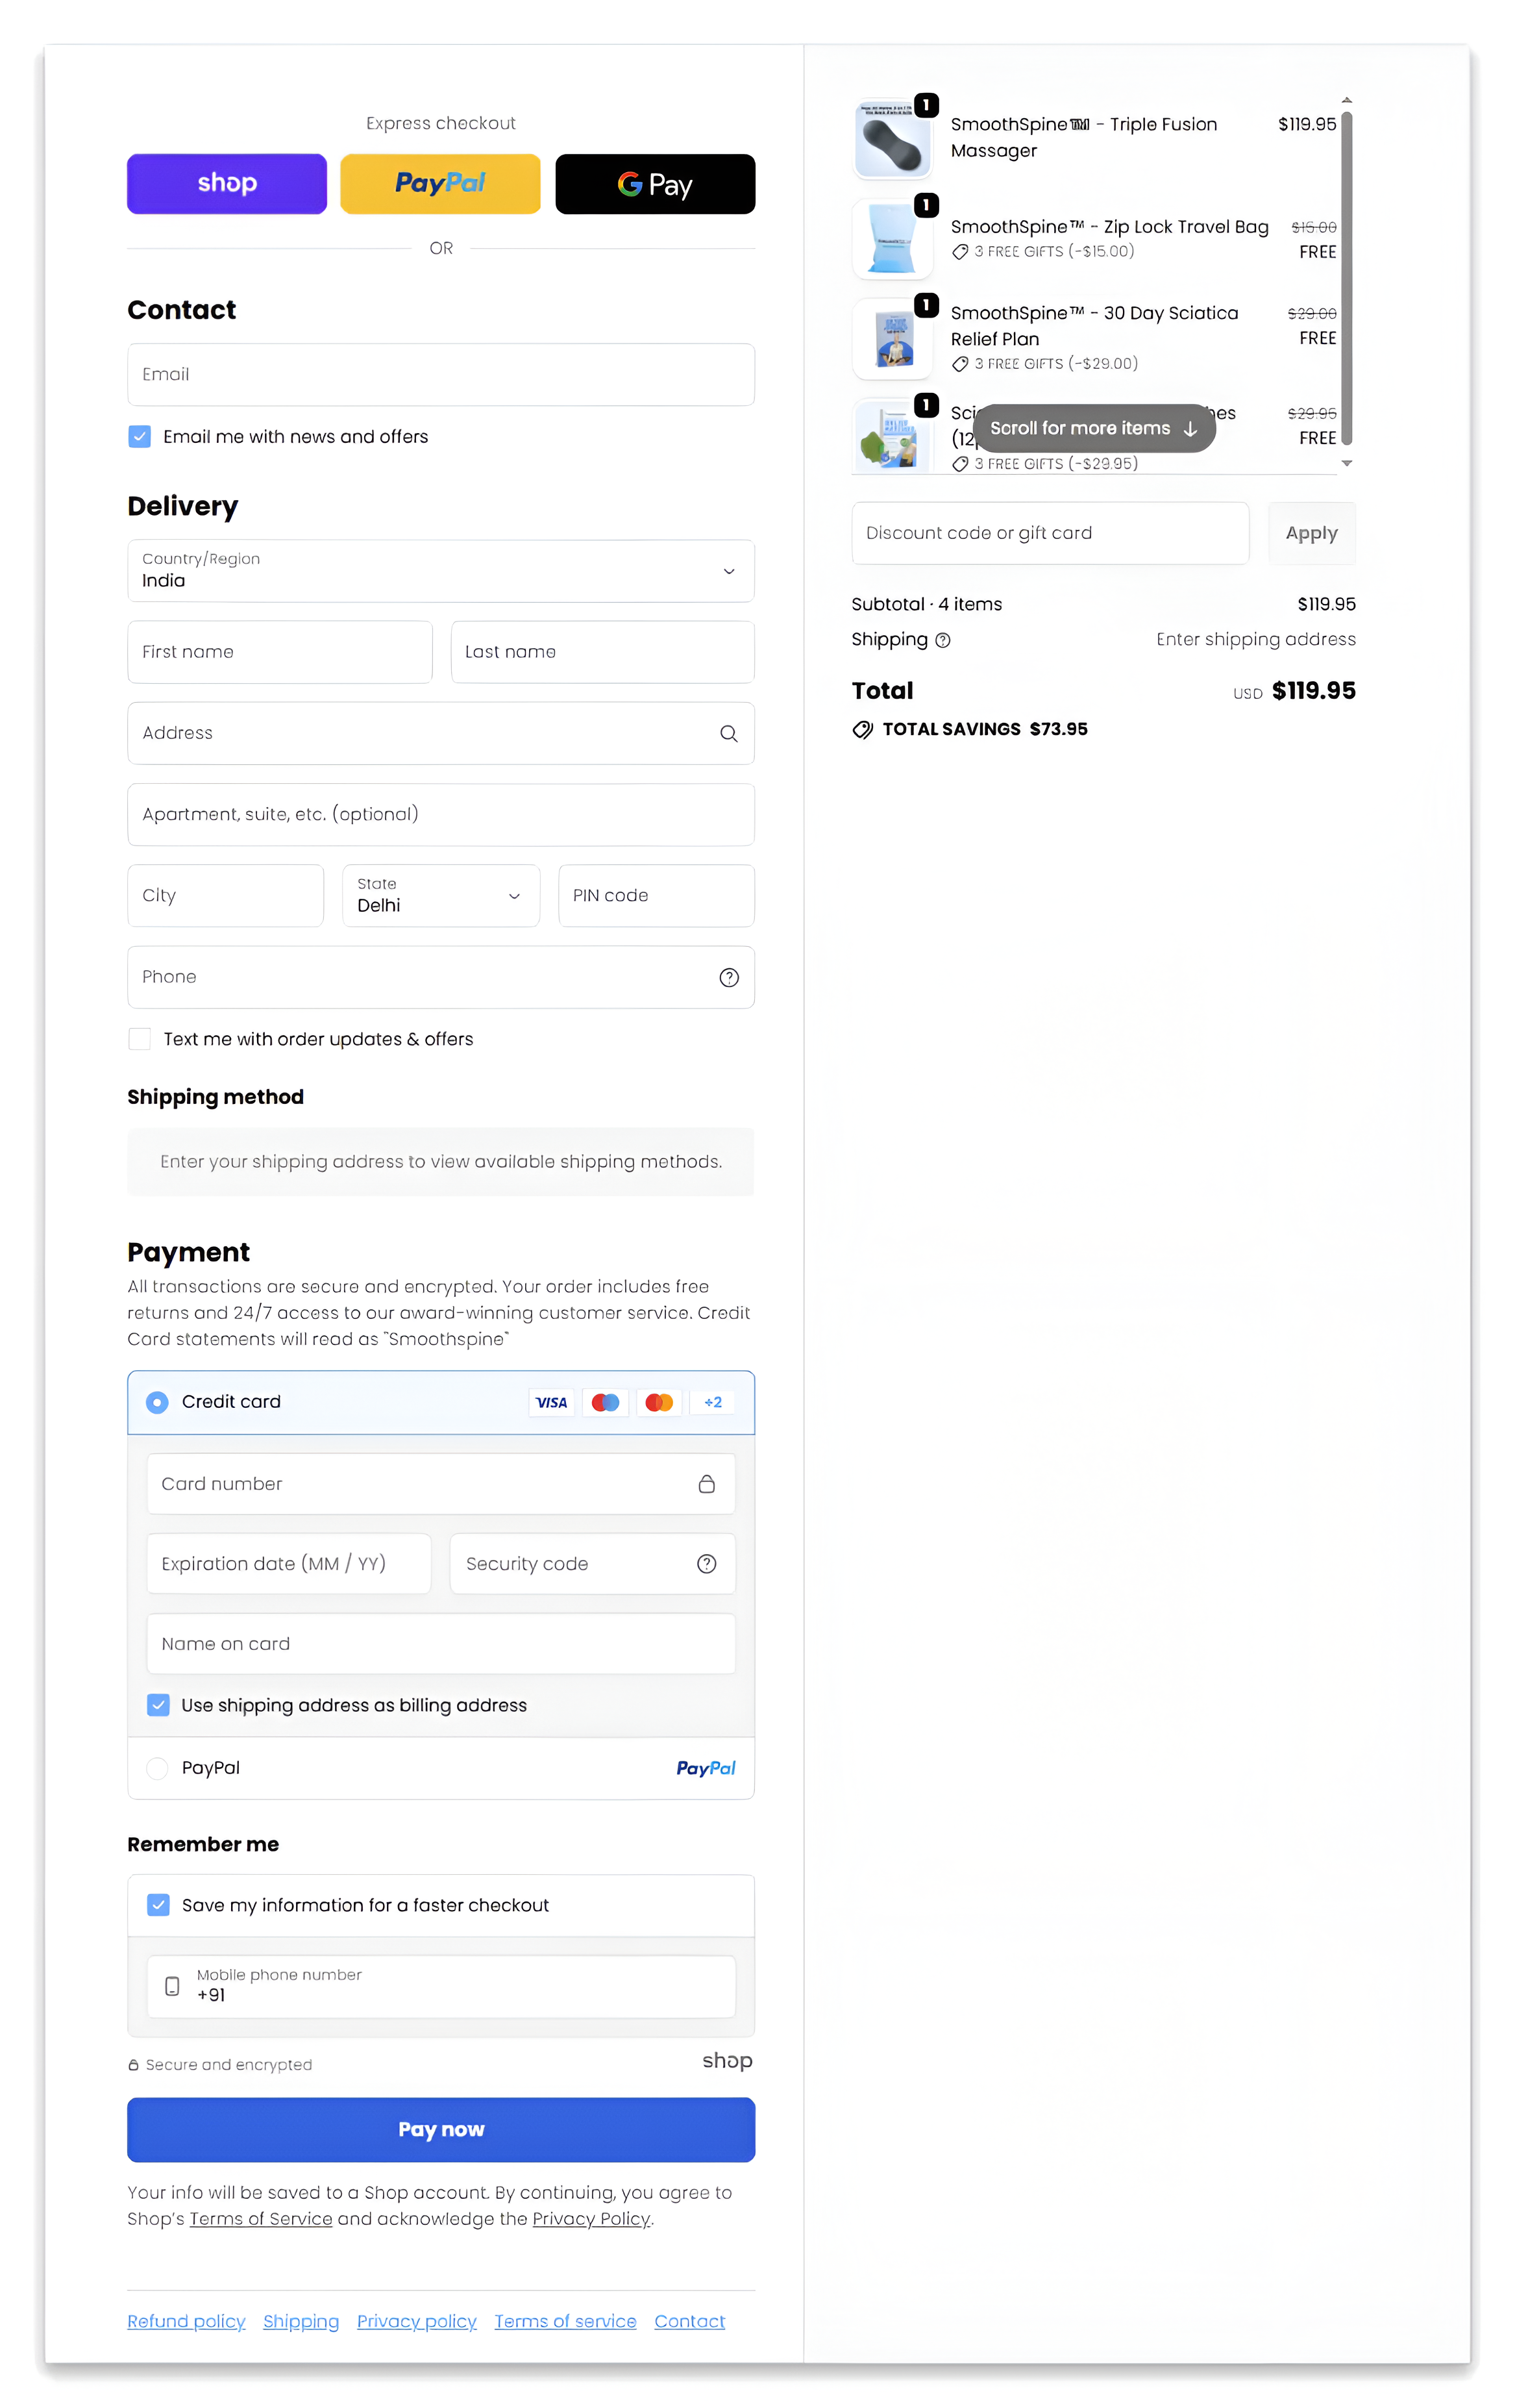Click Scroll for more items pill
Screen dimensions: 1515x2408
[1093, 428]
